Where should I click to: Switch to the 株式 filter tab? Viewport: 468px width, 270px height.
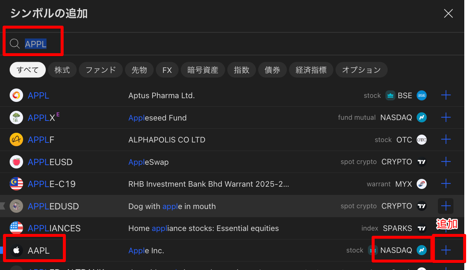62,70
